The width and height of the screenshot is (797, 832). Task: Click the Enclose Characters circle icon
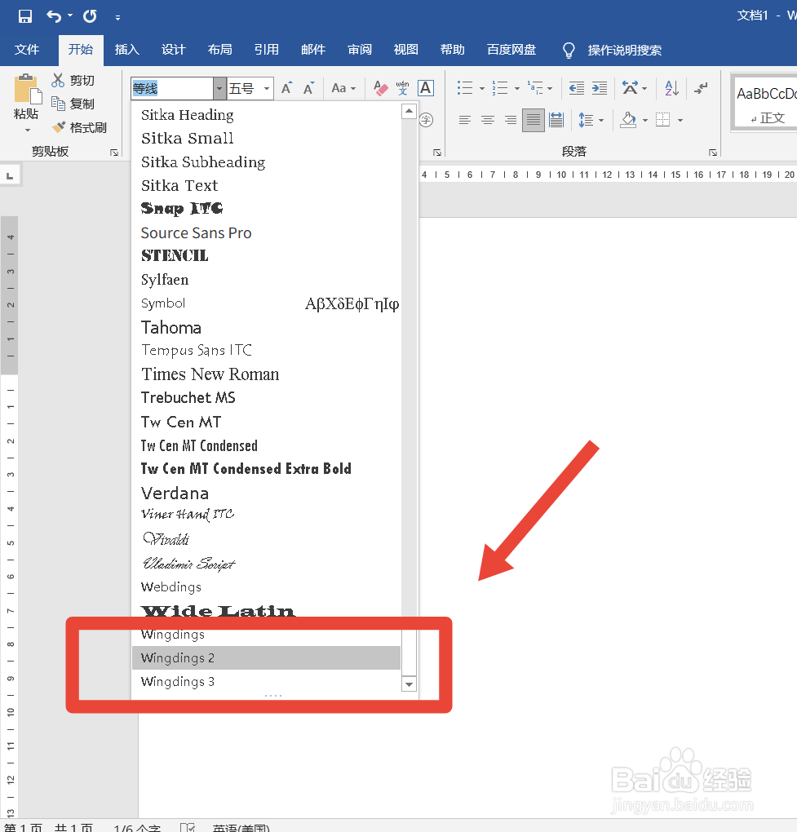[x=426, y=120]
